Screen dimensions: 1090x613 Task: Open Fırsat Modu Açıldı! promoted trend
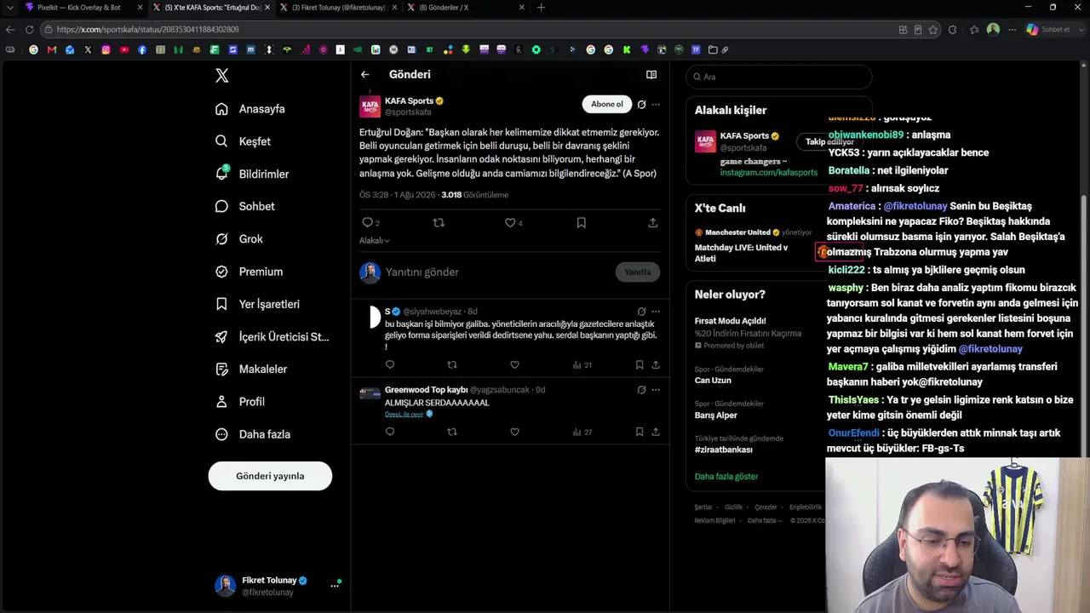click(x=731, y=322)
